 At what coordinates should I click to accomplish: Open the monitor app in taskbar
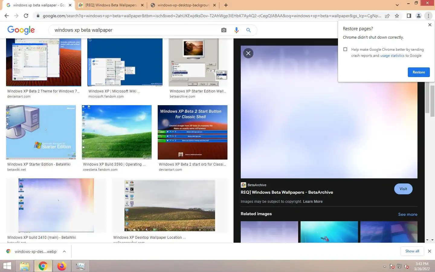pyautogui.click(x=80, y=266)
